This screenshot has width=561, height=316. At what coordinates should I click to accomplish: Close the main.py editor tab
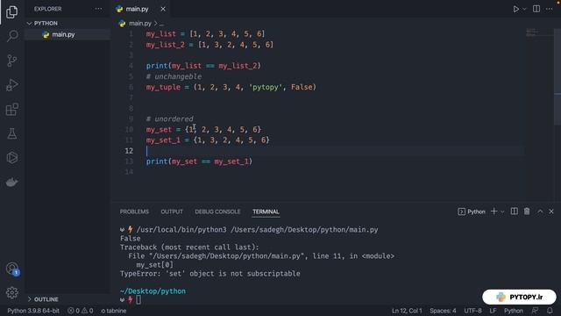point(163,9)
